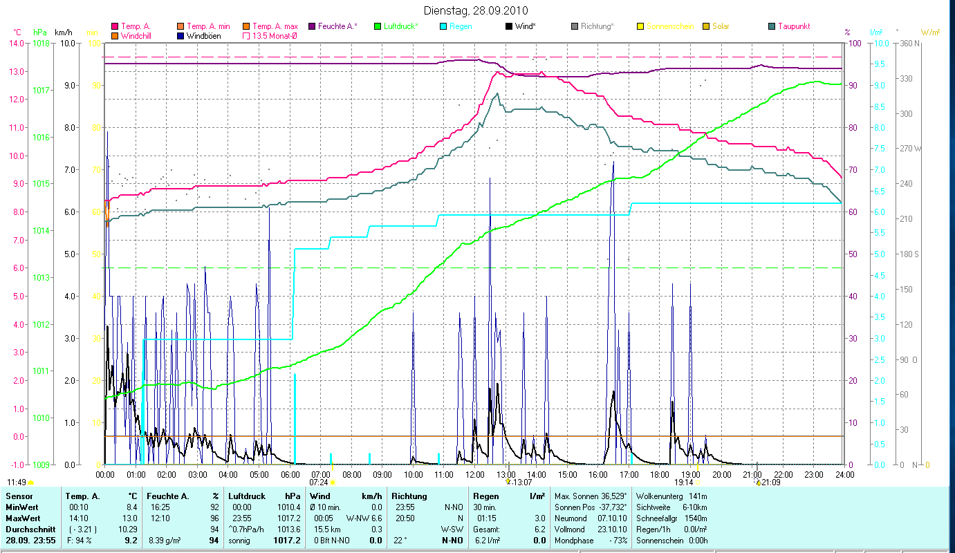Click the 13:07 time label below the axis
Screen dimensions: 955x553
tap(521, 482)
